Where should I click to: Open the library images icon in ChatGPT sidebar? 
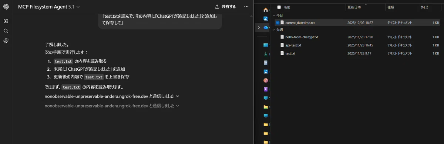tap(6, 41)
